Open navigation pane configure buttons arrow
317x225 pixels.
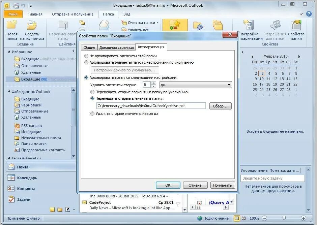74,210
